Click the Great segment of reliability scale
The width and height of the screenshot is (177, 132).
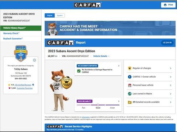tap(112, 105)
